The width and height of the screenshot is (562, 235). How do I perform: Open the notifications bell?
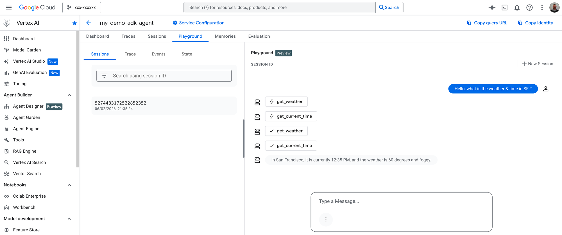[x=517, y=8]
